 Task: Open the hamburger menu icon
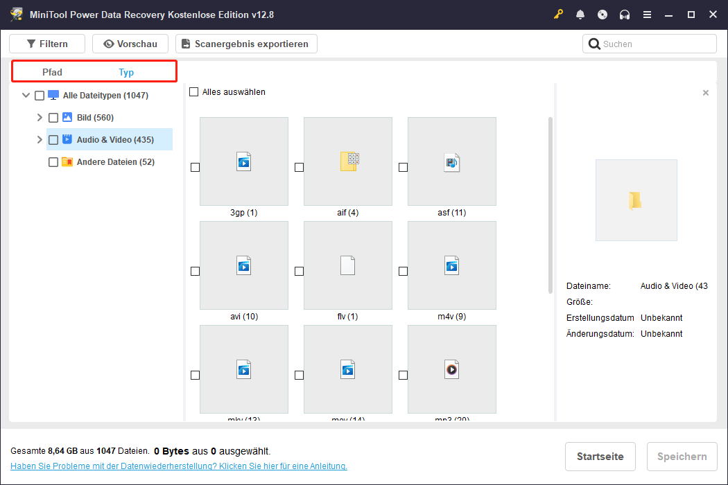647,15
